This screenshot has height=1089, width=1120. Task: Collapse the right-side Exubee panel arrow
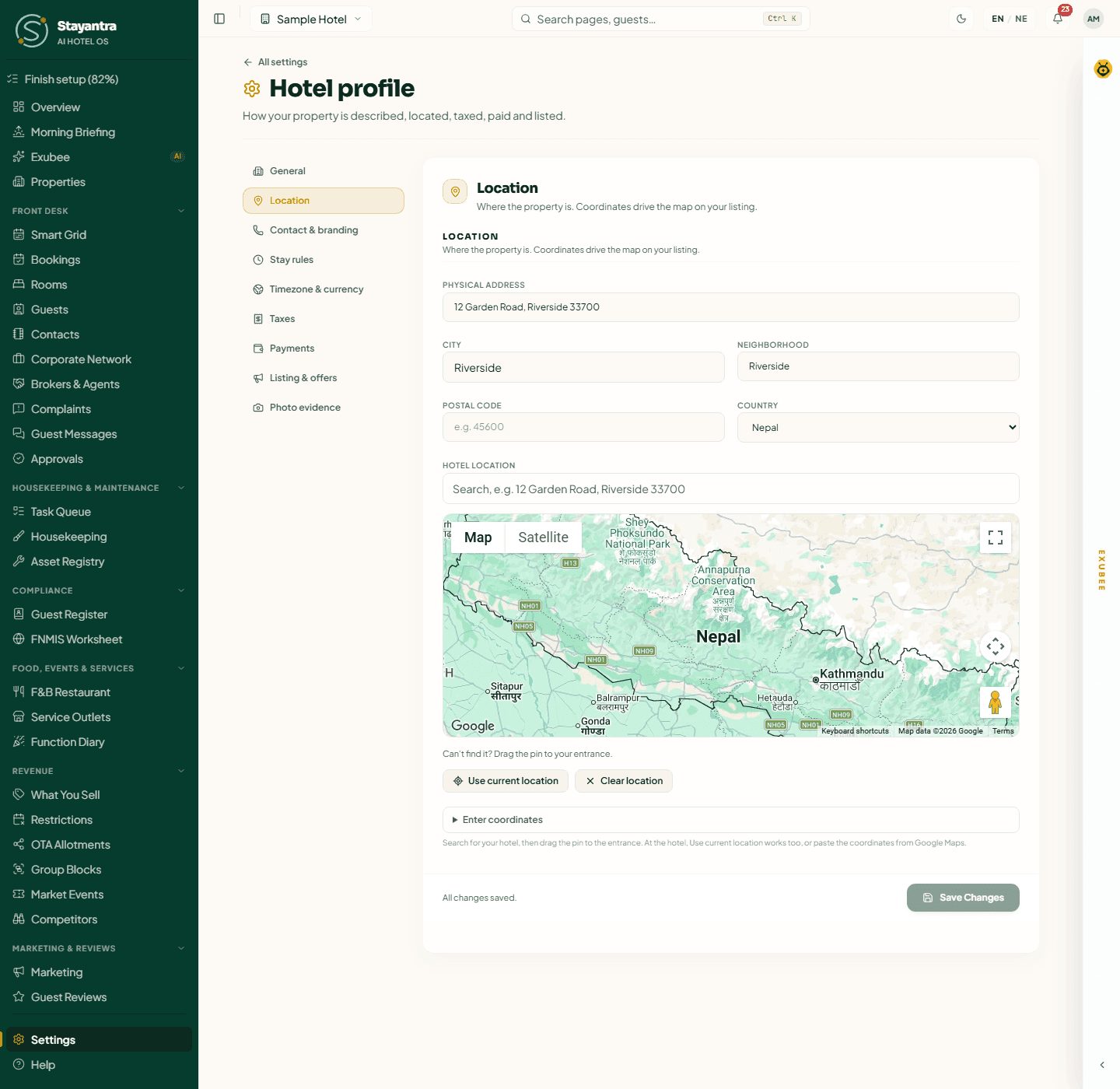(1102, 1065)
